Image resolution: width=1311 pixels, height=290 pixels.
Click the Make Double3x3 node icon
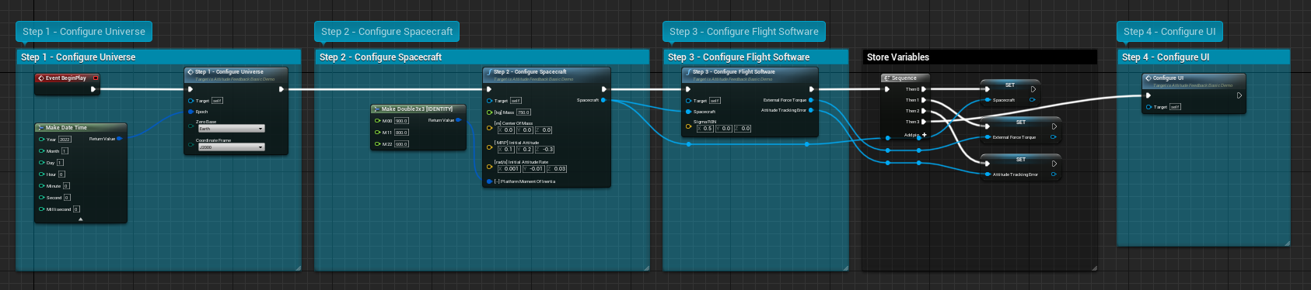click(x=376, y=109)
